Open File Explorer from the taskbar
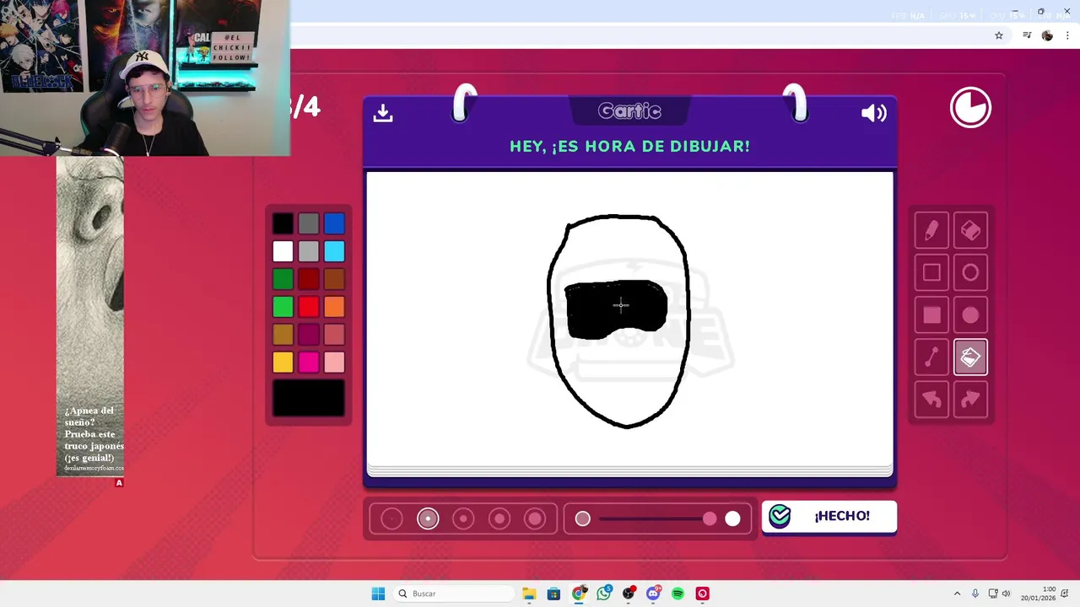This screenshot has height=607, width=1080. (x=529, y=594)
